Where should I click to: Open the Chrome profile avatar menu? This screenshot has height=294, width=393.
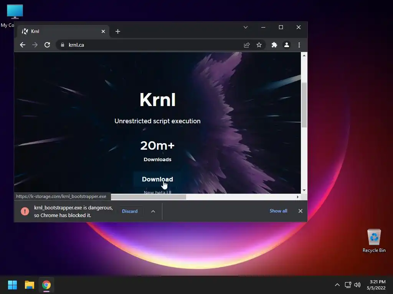(x=286, y=45)
